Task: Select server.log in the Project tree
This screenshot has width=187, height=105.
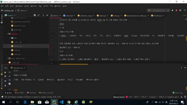Action: coord(17,30)
